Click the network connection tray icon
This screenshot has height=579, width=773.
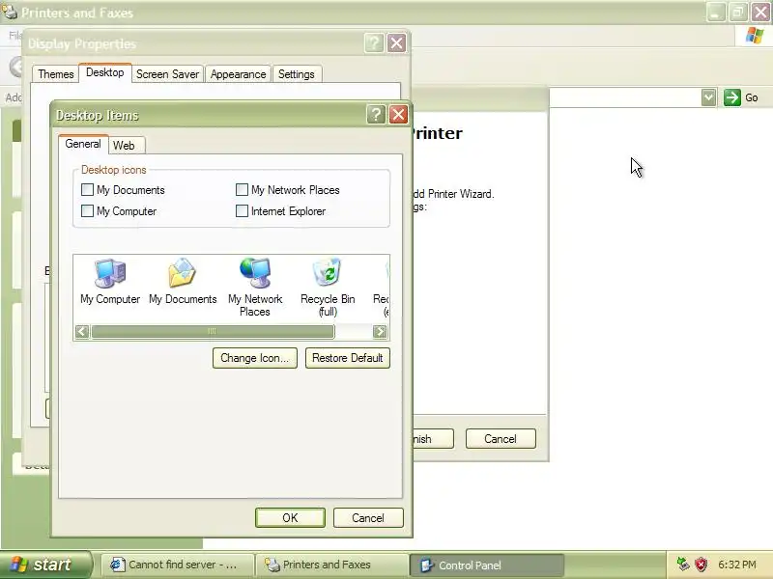pyautogui.click(x=683, y=565)
